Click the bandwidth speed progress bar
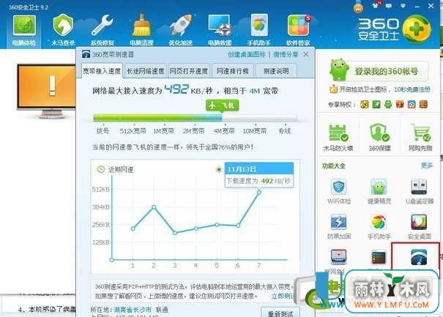 [195, 118]
